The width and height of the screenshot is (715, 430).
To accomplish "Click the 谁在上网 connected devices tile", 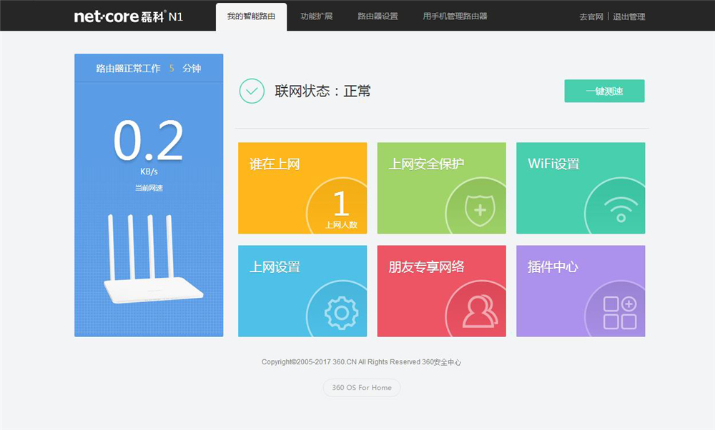I will click(302, 187).
